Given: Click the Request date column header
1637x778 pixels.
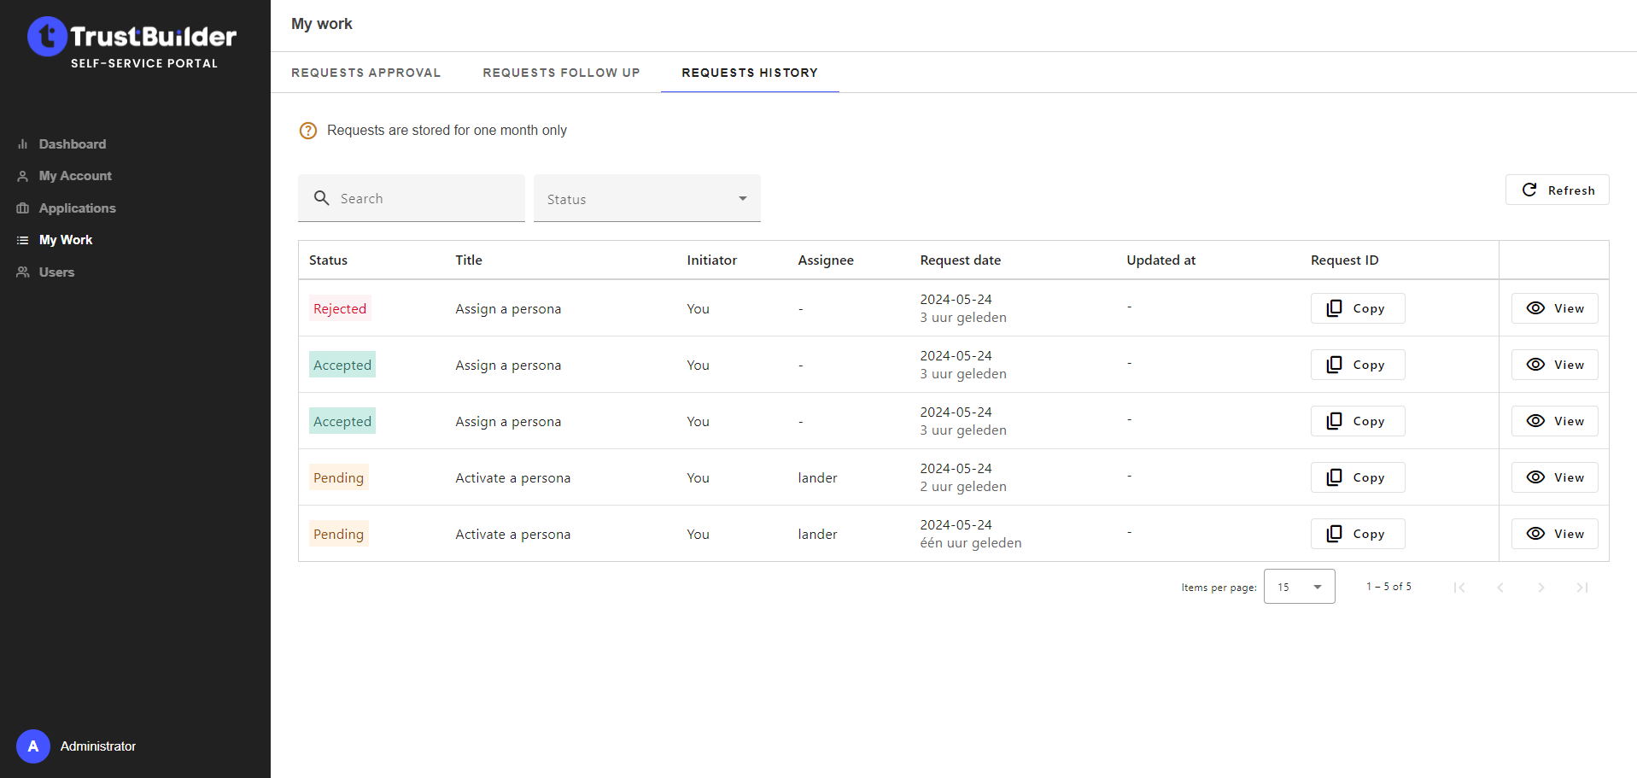Looking at the screenshot, I should (960, 260).
